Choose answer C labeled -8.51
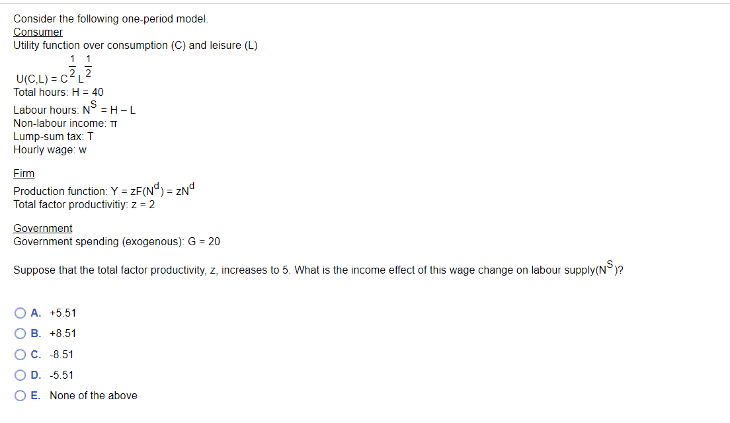This screenshot has height=423, width=730. (x=60, y=354)
